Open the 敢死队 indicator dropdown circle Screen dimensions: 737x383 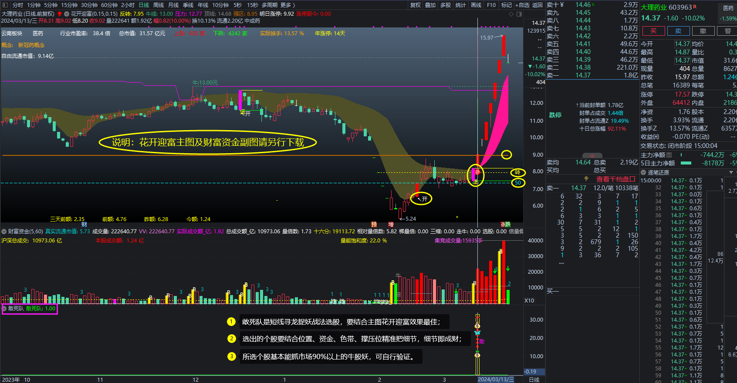click(x=4, y=309)
